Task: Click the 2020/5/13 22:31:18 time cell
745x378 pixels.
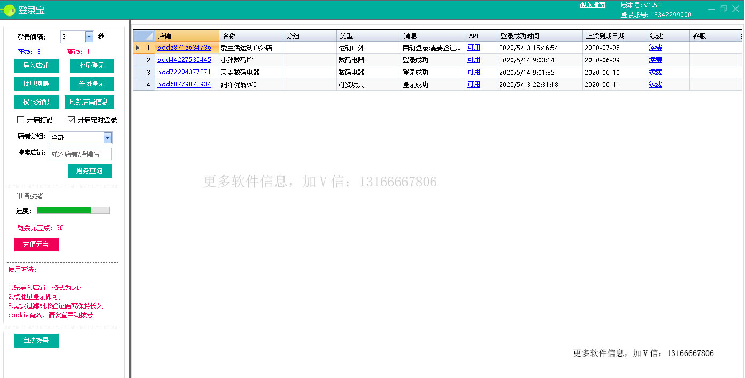Action: 540,84
